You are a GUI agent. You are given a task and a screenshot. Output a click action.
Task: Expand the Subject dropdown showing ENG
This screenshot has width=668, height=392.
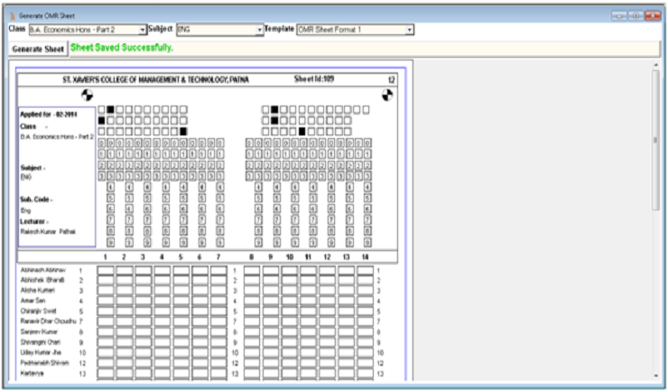[260, 30]
